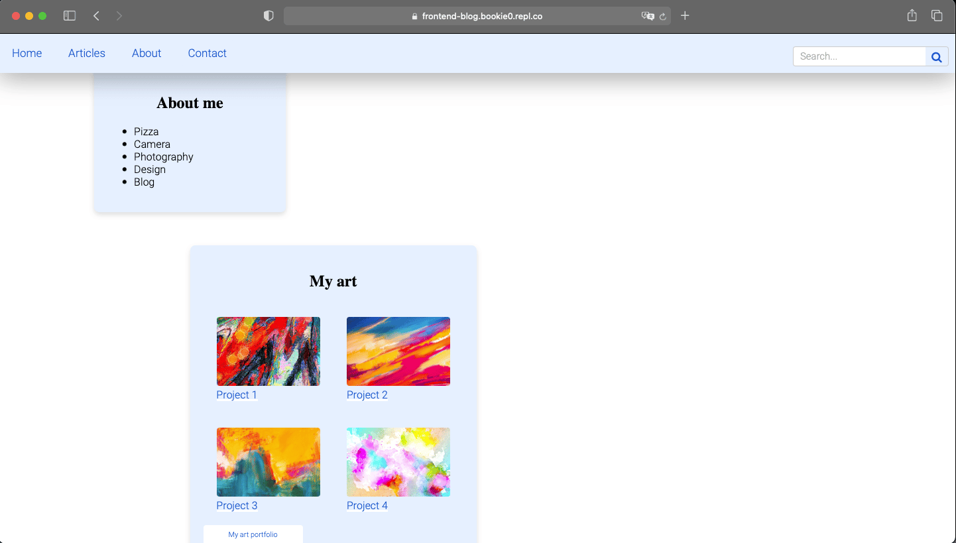956x543 pixels.
Task: Click the Project 2 orange-pink painting thumbnail
Action: tap(398, 351)
